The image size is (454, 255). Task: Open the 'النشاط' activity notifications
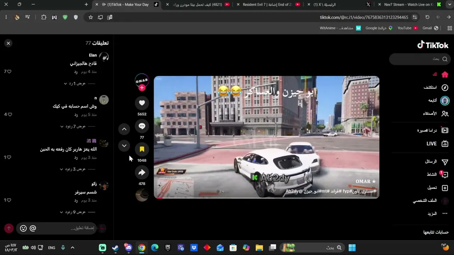[437, 175]
